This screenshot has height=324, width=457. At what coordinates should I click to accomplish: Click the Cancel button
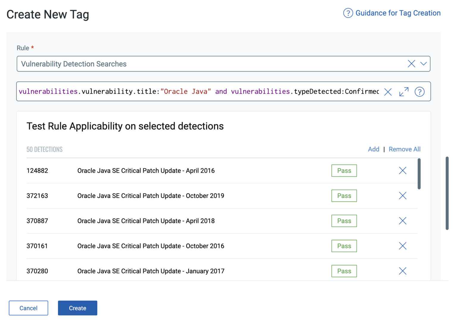[x=28, y=308]
